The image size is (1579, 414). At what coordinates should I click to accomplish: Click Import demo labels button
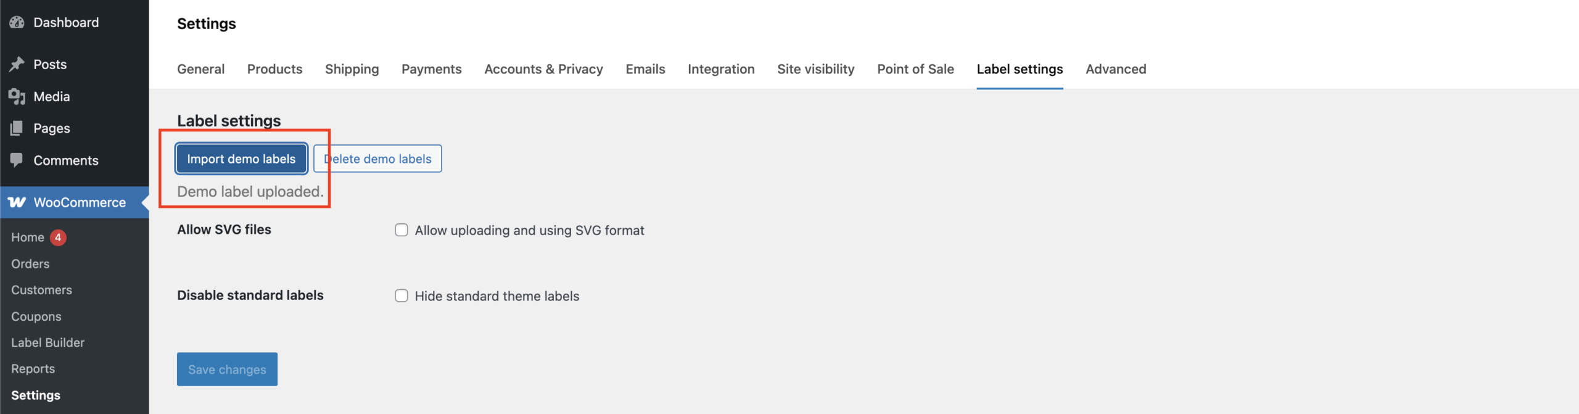point(241,159)
